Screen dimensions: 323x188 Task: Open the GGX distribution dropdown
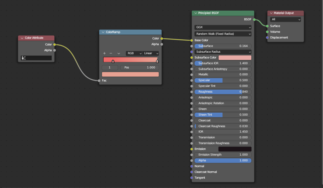tap(223, 27)
